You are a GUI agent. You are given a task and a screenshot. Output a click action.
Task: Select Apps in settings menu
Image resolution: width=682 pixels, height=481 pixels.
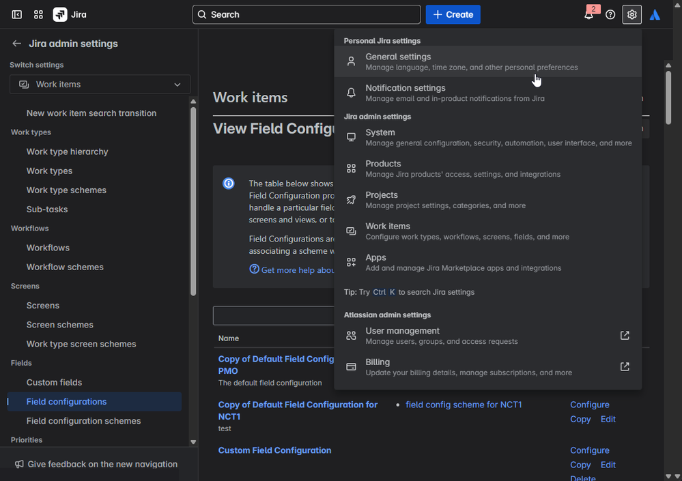[x=488, y=263]
